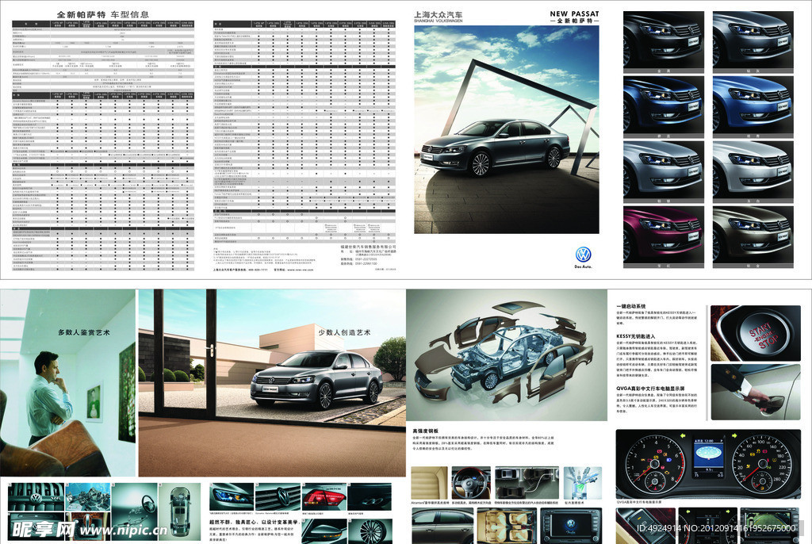Image resolution: width=812 pixels, height=544 pixels.
Task: Open the cabin airbags top-view thumbnail
Action: [x=507, y=525]
